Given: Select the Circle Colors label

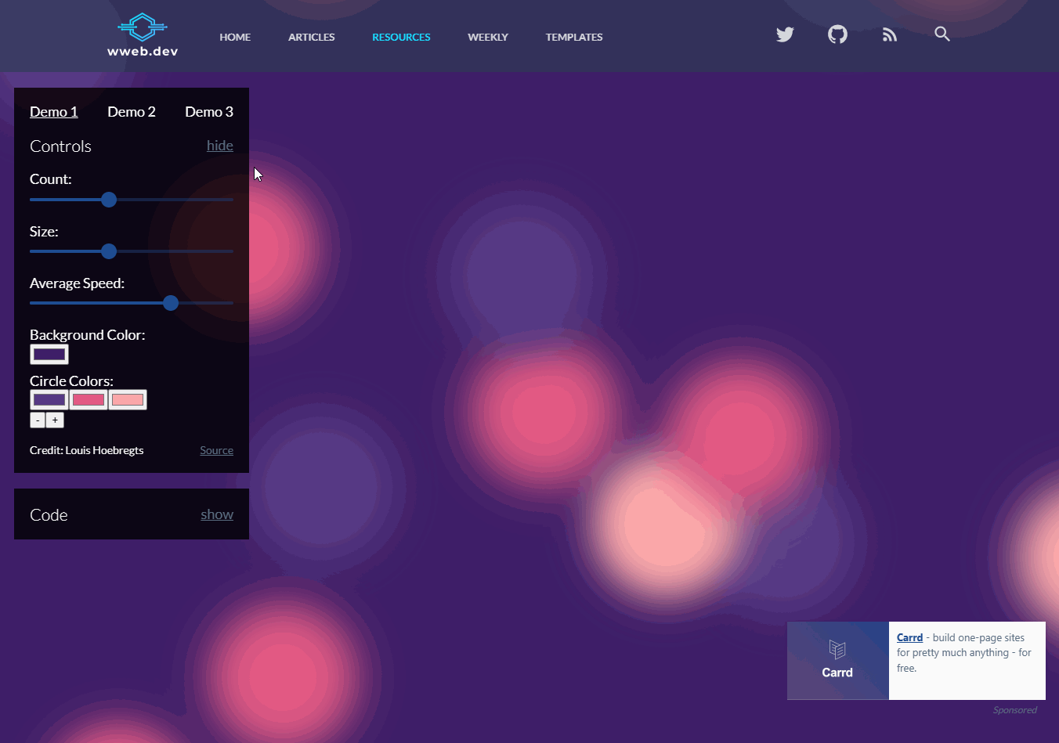Looking at the screenshot, I should 71,381.
